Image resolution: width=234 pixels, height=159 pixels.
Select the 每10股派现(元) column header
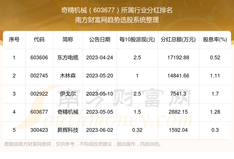coord(137,39)
